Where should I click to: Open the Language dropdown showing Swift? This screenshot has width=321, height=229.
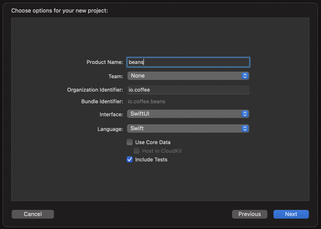[x=184, y=129]
